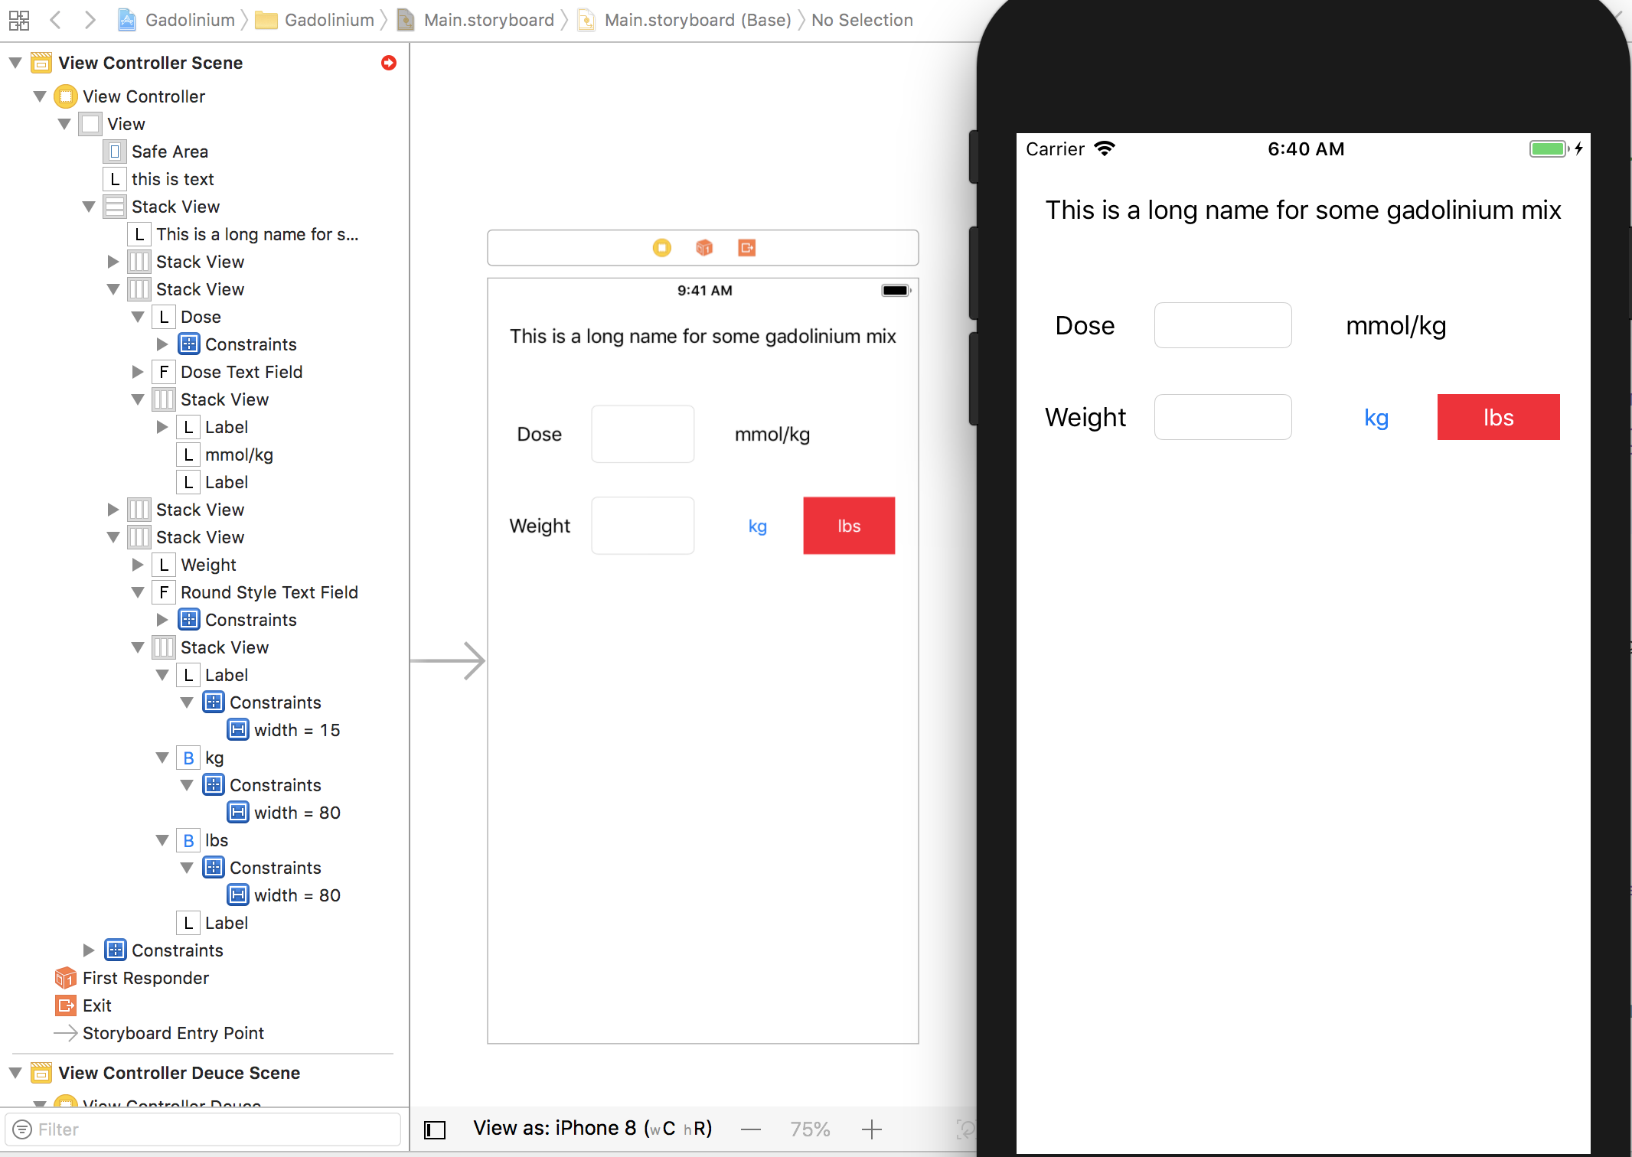Go forward with the right chevron in jump bar
This screenshot has height=1157, width=1632.
tap(90, 20)
